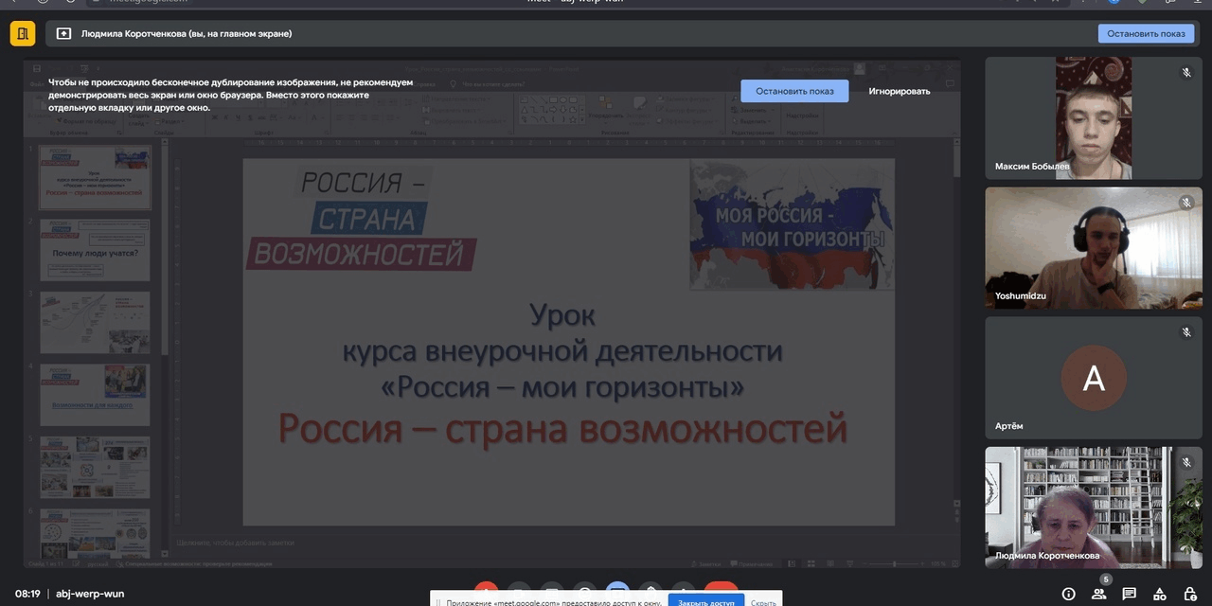The height and width of the screenshot is (606, 1212).
Task: Select slide thumbnail Почему люди учатся?
Action: tap(94, 250)
